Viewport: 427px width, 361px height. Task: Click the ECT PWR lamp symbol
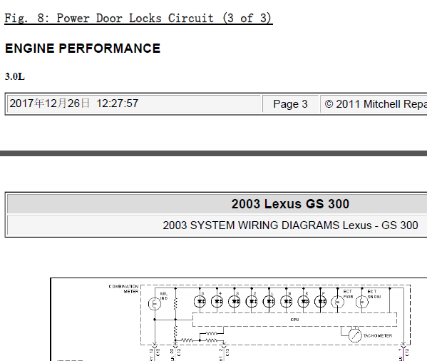338,302
